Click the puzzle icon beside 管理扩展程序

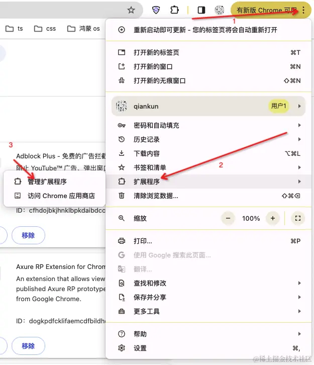click(18, 181)
